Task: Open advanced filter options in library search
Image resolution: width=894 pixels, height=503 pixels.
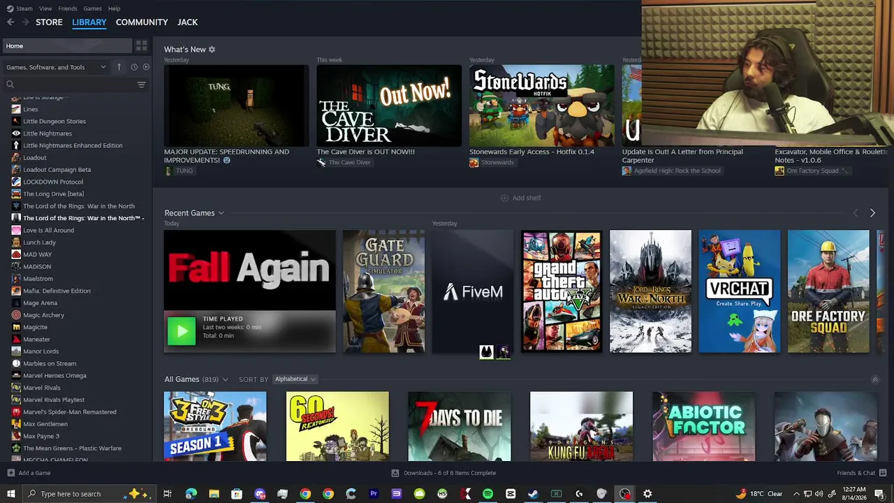Action: tap(141, 85)
